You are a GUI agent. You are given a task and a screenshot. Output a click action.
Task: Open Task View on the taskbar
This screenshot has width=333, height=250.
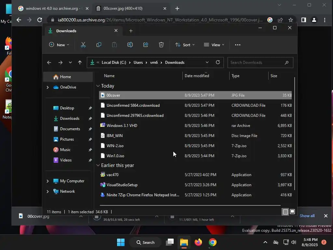click(170, 242)
